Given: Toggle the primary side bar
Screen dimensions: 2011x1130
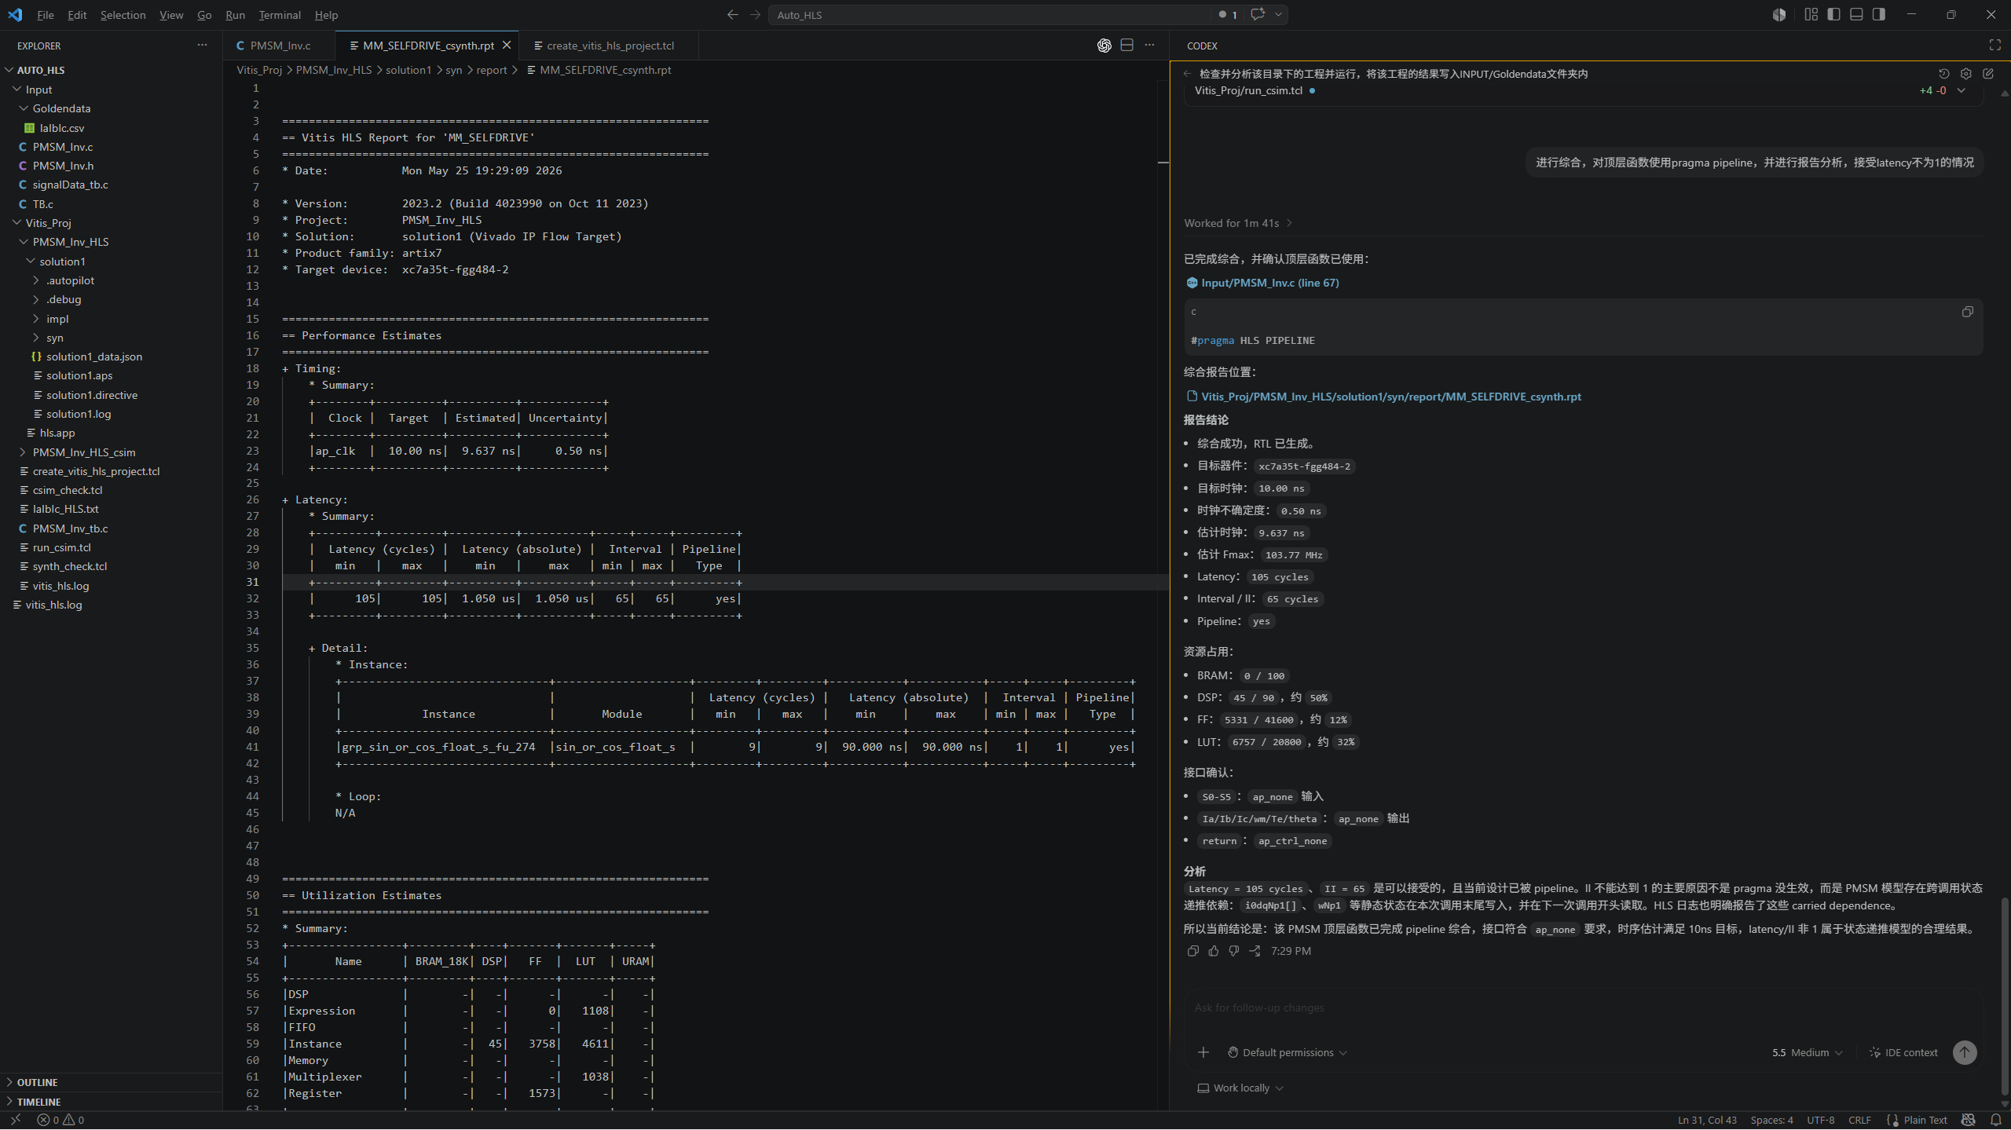Looking at the screenshot, I should click(x=1833, y=15).
